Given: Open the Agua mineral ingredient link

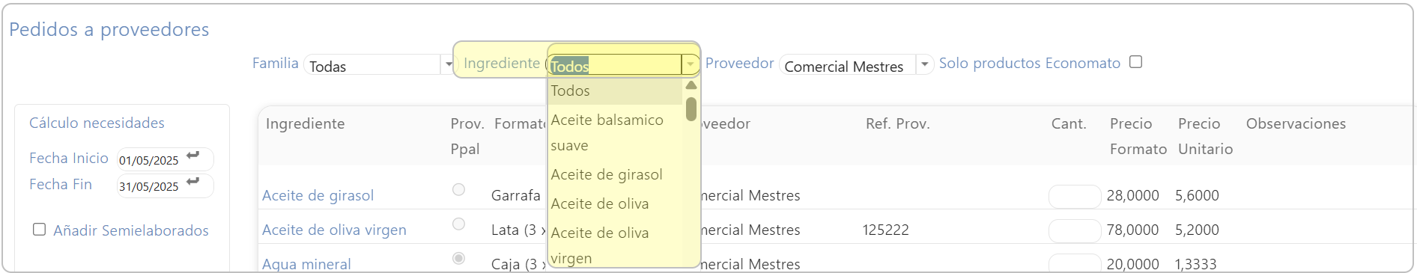Looking at the screenshot, I should click(x=306, y=264).
